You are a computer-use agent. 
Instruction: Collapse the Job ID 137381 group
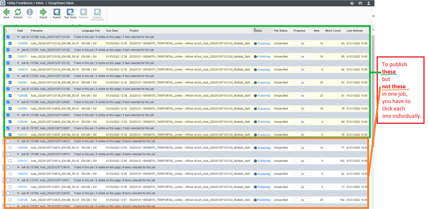pos(18,50)
